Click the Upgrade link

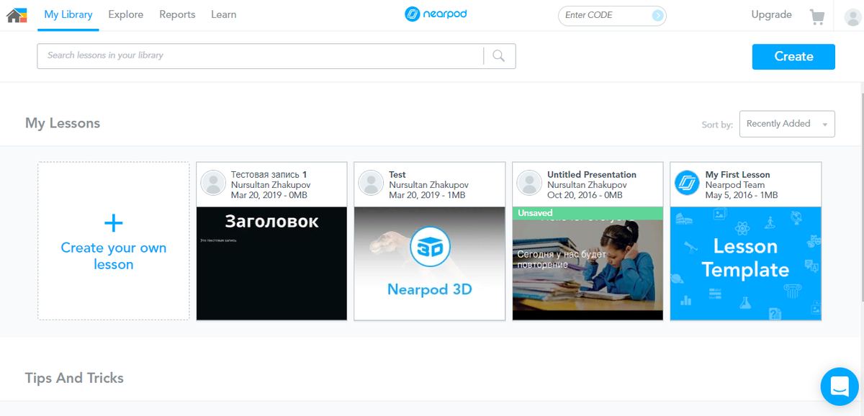tap(771, 14)
